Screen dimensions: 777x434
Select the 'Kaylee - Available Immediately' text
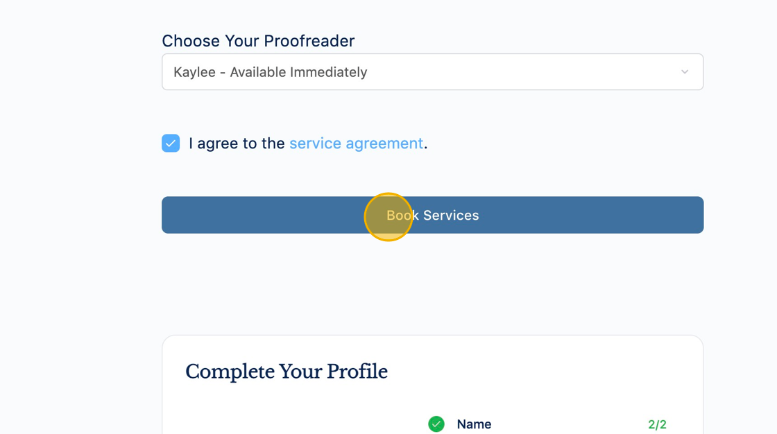270,72
